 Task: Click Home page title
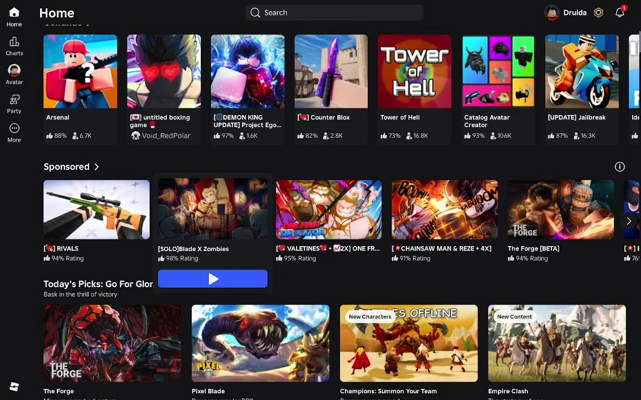coord(56,13)
